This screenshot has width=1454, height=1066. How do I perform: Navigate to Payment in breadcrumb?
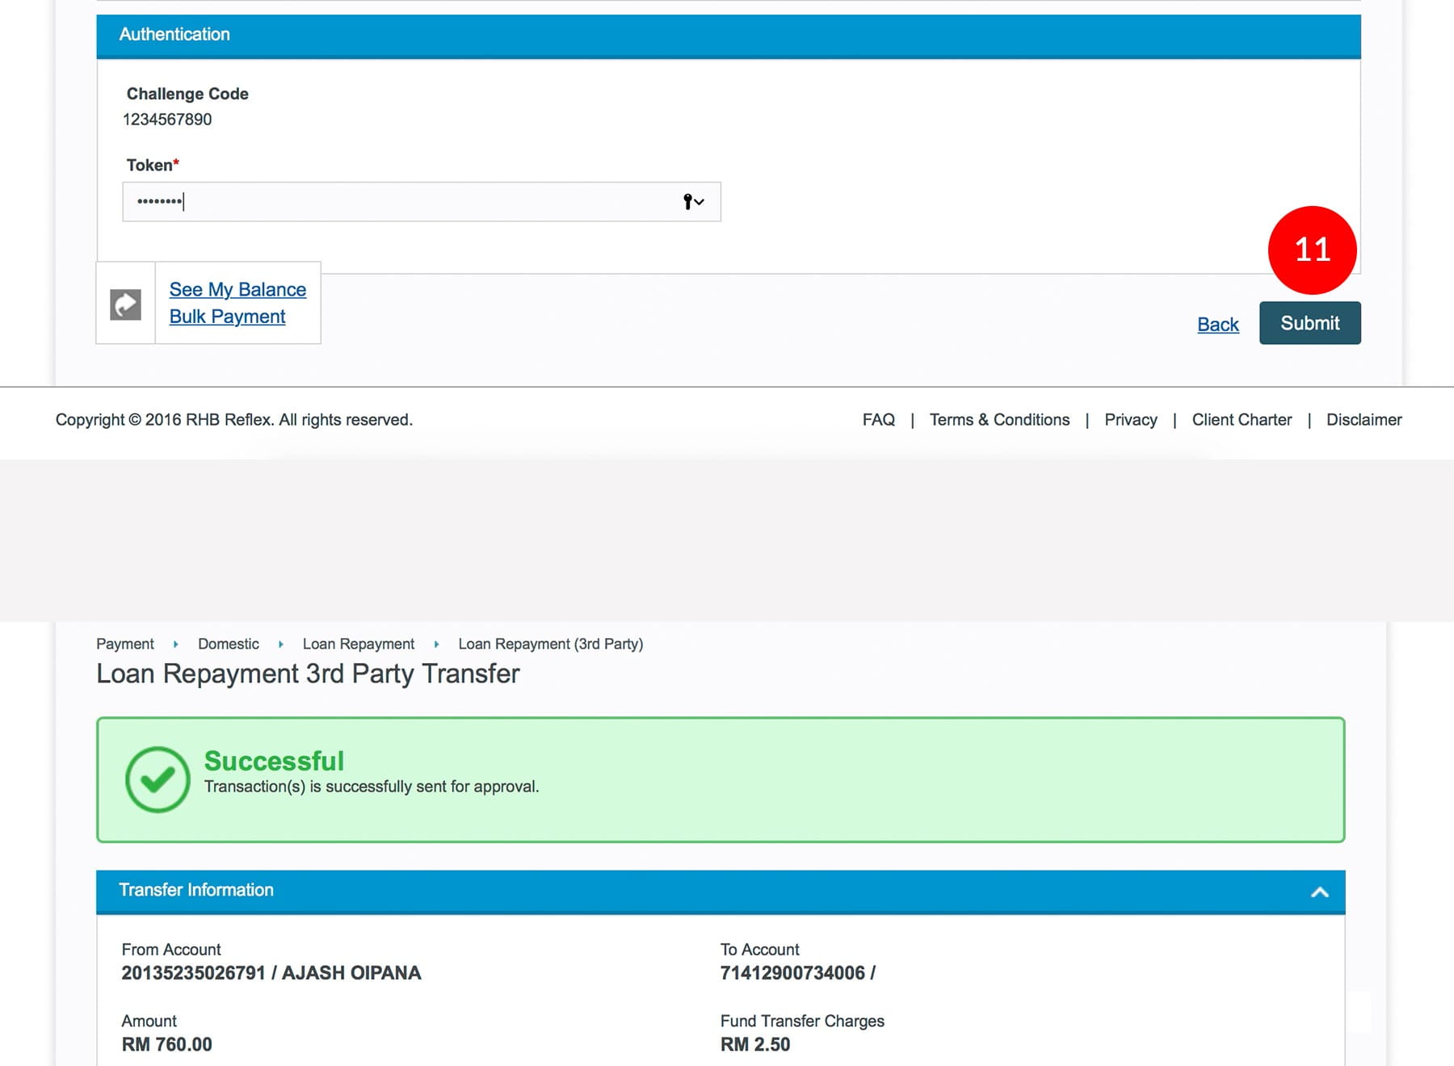(x=124, y=644)
